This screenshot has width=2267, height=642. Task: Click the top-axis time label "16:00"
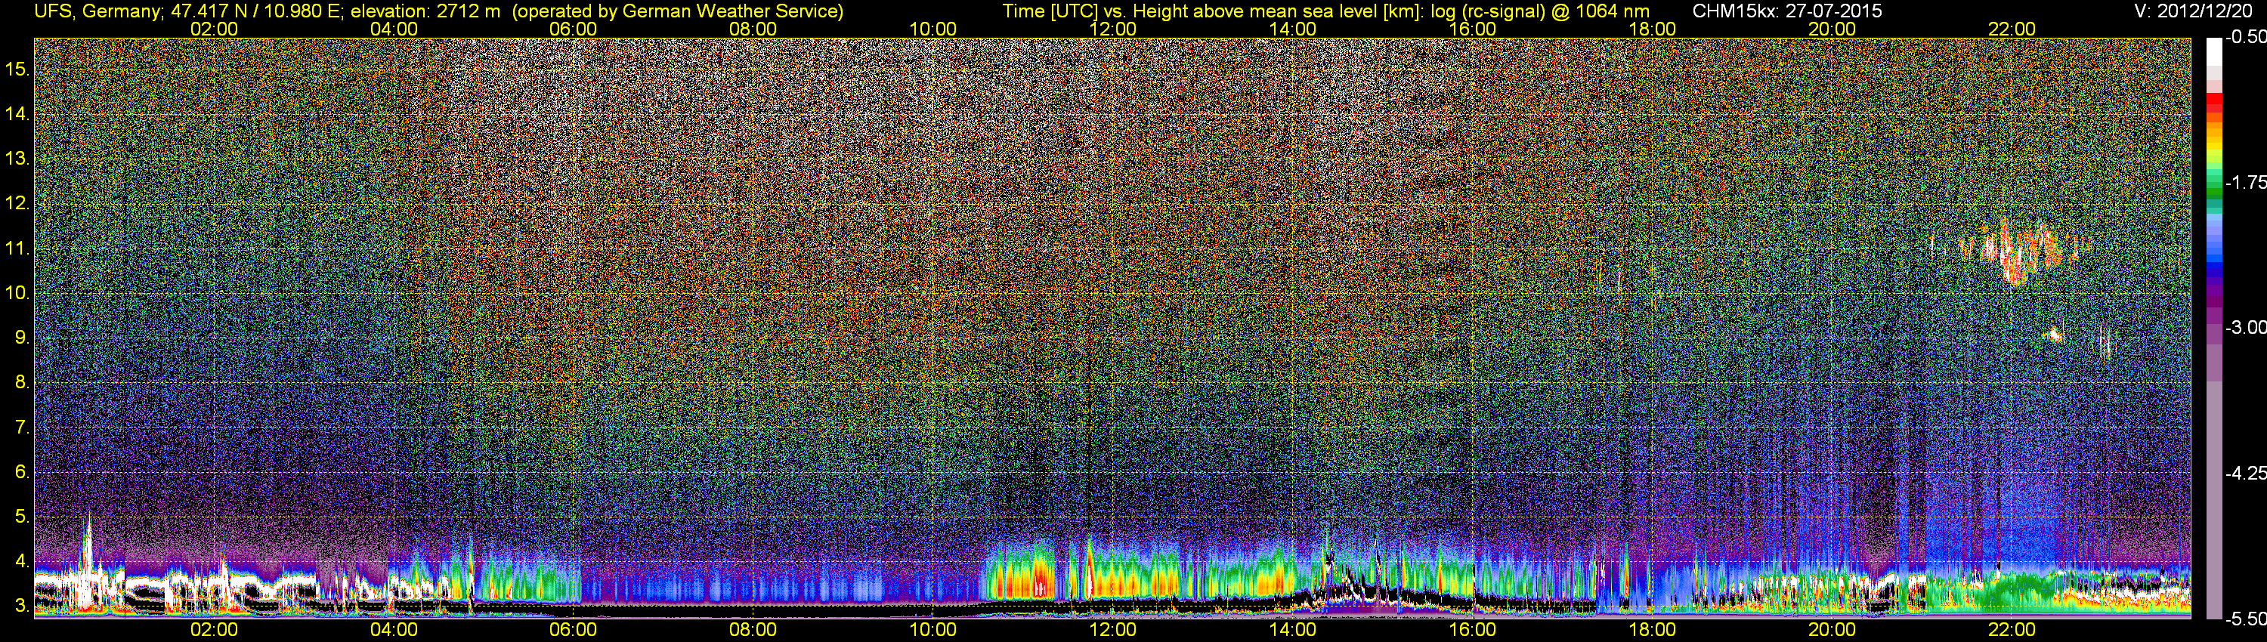click(1472, 29)
